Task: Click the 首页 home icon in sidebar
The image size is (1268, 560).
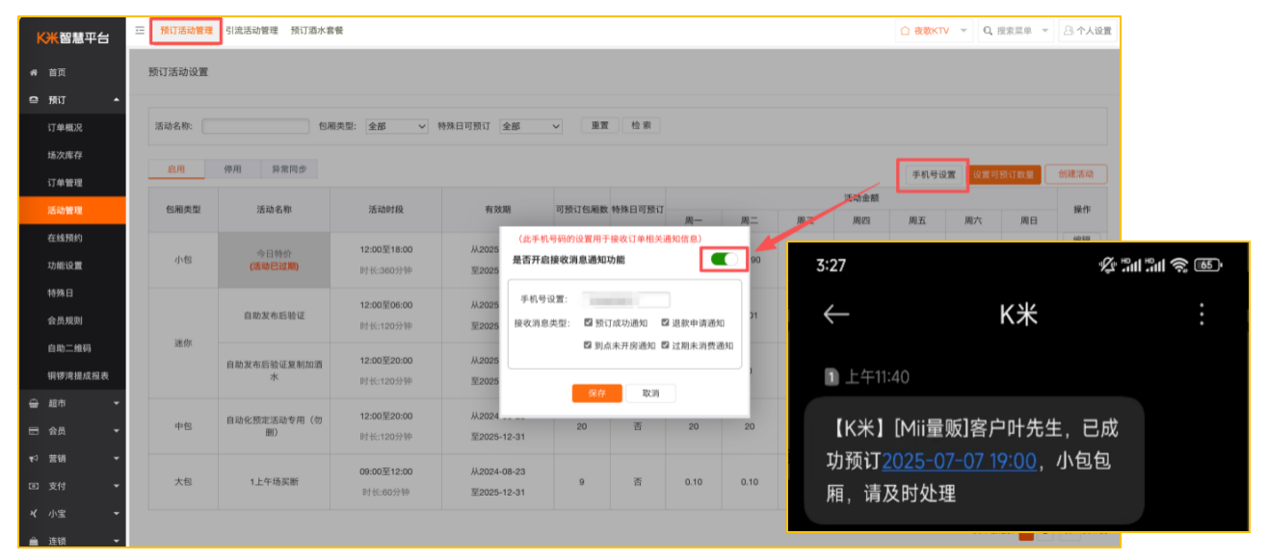Action: point(35,73)
